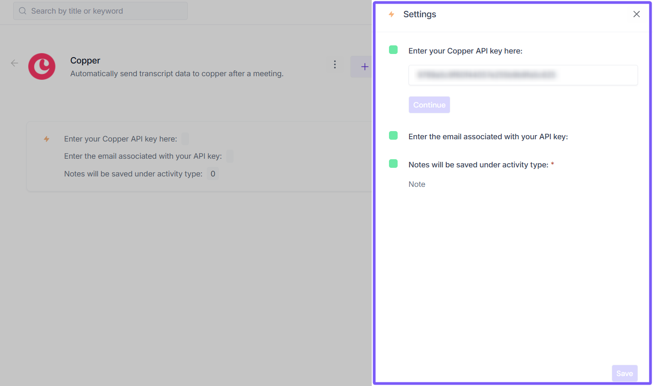
Task: Click the Copper app logo
Action: coord(42,66)
